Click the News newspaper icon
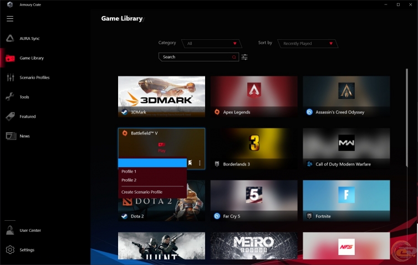Viewport: 418px width, 265px height. point(11,136)
